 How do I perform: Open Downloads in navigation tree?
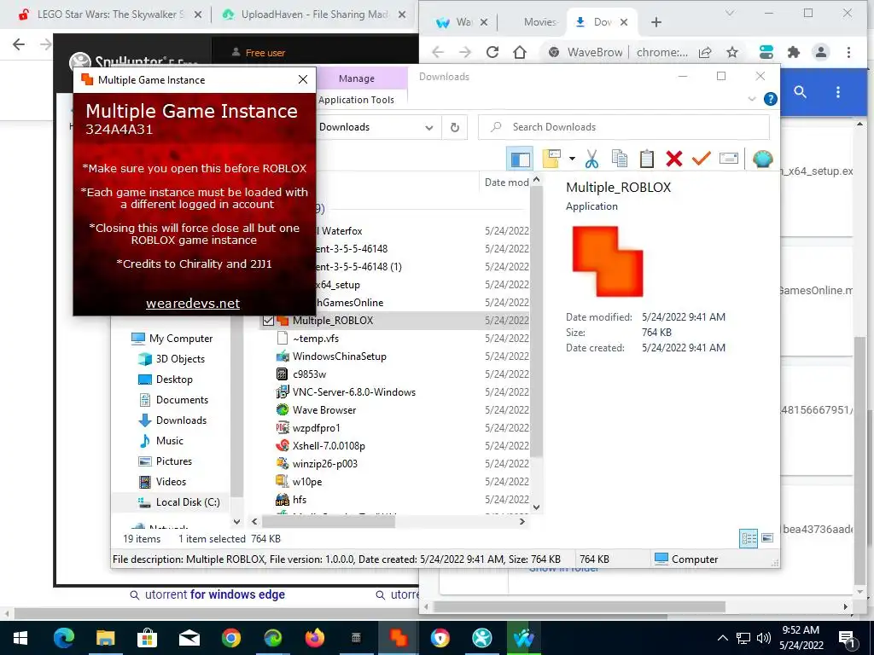point(181,420)
